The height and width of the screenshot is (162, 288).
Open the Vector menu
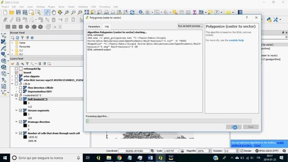click(x=61, y=7)
